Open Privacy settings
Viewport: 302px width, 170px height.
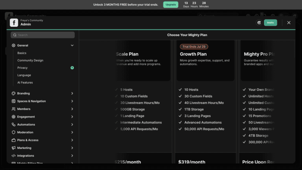(22, 68)
